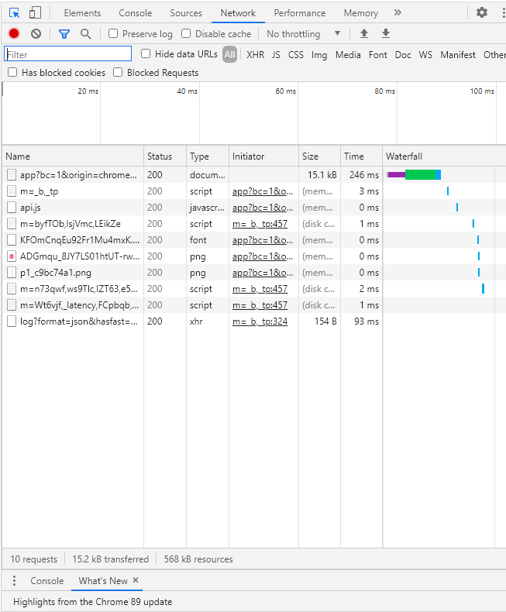Filter requests by XHR
506x612 pixels.
256,55
